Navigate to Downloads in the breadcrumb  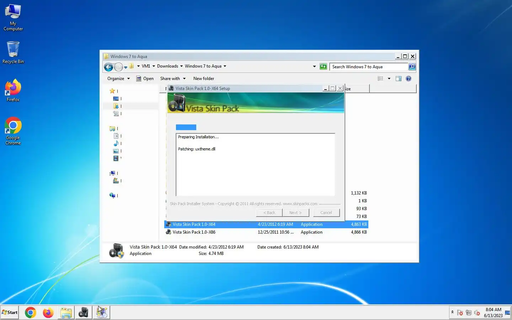pyautogui.click(x=167, y=66)
